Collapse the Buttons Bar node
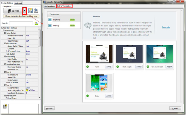 click(4, 31)
